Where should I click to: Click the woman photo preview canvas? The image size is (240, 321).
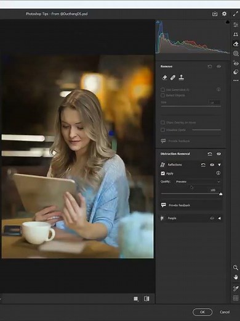click(78, 156)
